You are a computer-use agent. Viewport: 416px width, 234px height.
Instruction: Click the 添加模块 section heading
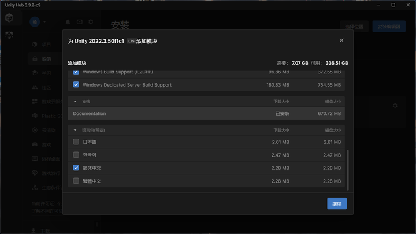[x=77, y=63]
